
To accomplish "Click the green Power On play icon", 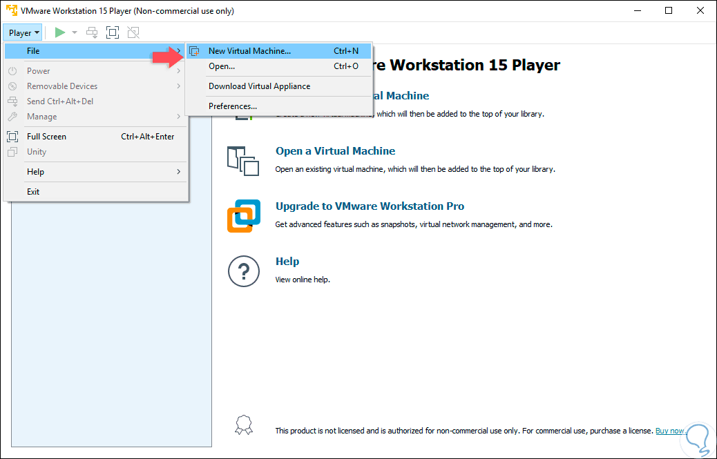I will tap(60, 32).
